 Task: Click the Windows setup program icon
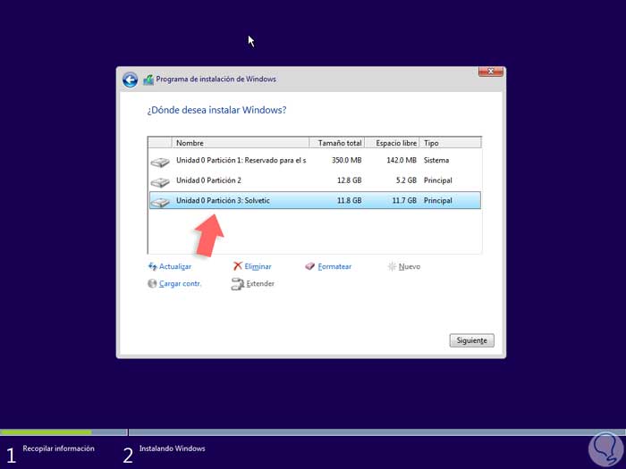(148, 80)
